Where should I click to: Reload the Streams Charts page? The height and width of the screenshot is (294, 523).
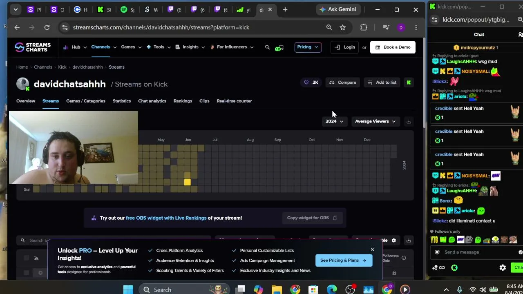(x=47, y=27)
